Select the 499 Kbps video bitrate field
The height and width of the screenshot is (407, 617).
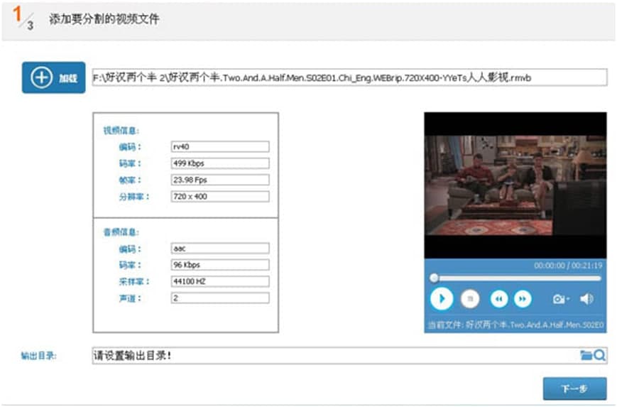[x=220, y=163]
